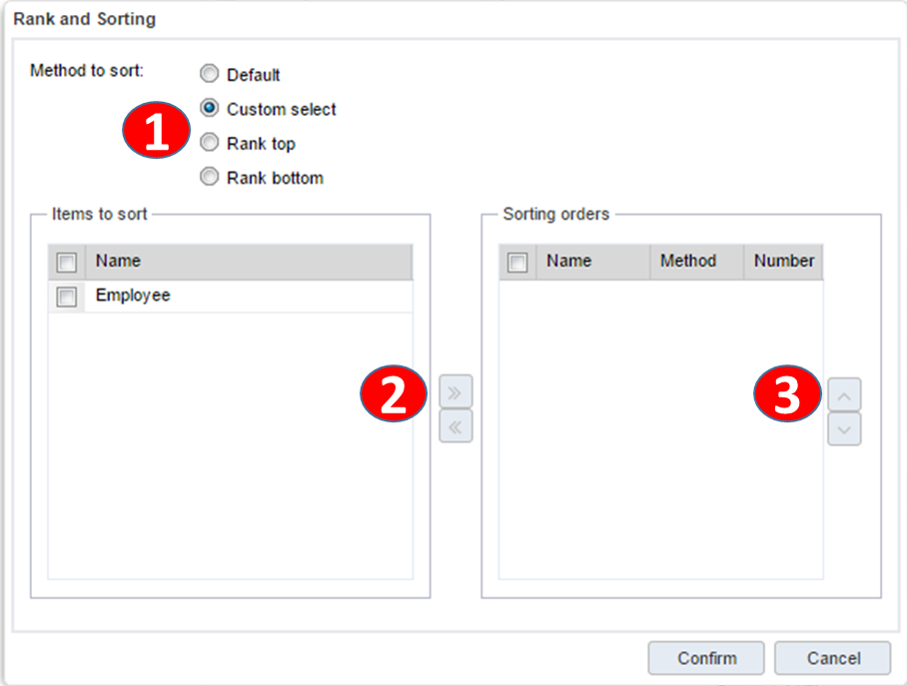Click the move down arrow button
Viewport: 907px width, 686px height.
click(844, 429)
